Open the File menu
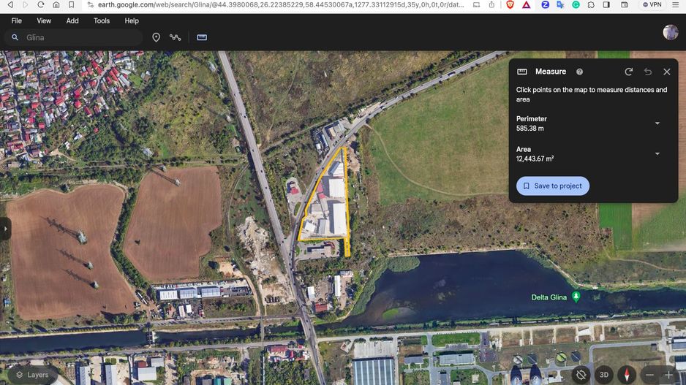Screen dimensions: 686x385 [17, 21]
